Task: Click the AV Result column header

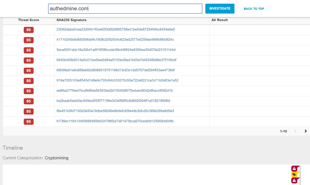Action: point(219,20)
